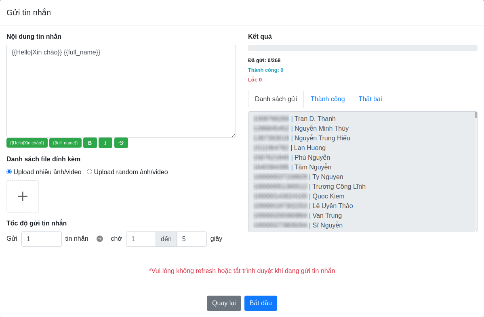This screenshot has width=484, height=317.
Task: Click the sending progress bar under Kết quả
Action: pos(362,48)
